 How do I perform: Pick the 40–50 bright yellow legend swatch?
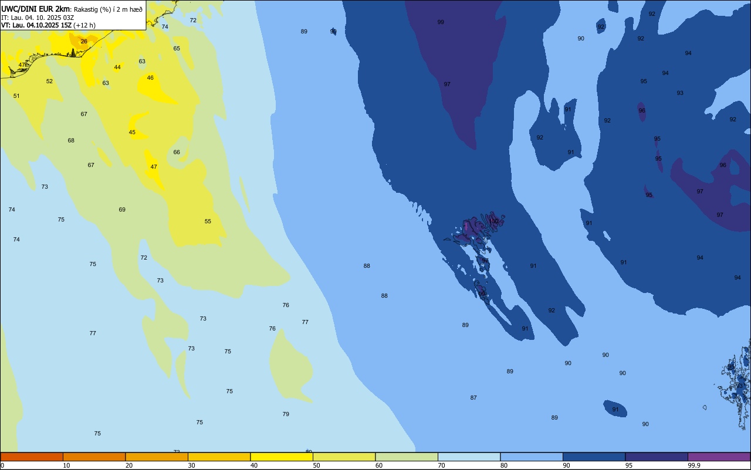(x=282, y=457)
